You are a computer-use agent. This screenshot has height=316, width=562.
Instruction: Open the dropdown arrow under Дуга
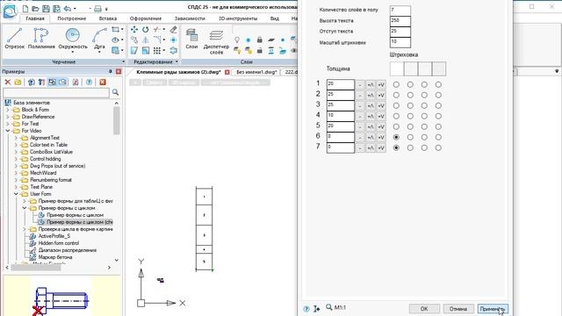point(99,53)
